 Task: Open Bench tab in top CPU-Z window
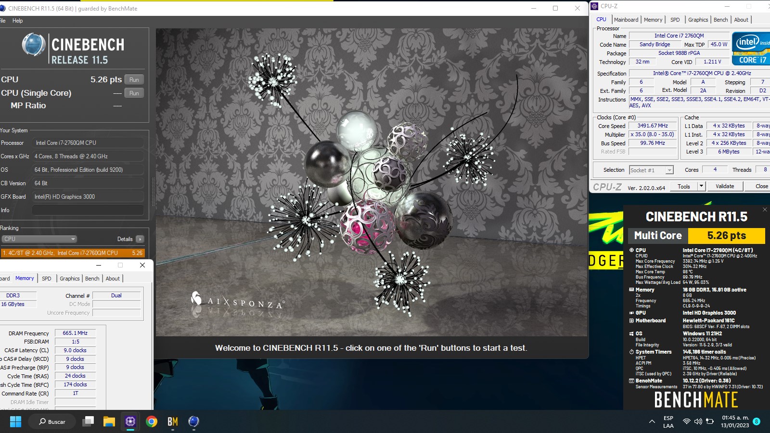click(x=720, y=20)
